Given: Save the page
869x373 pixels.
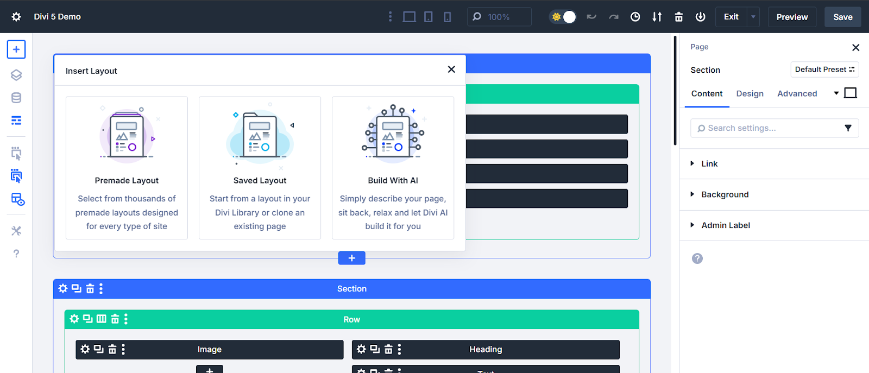Looking at the screenshot, I should (x=843, y=17).
